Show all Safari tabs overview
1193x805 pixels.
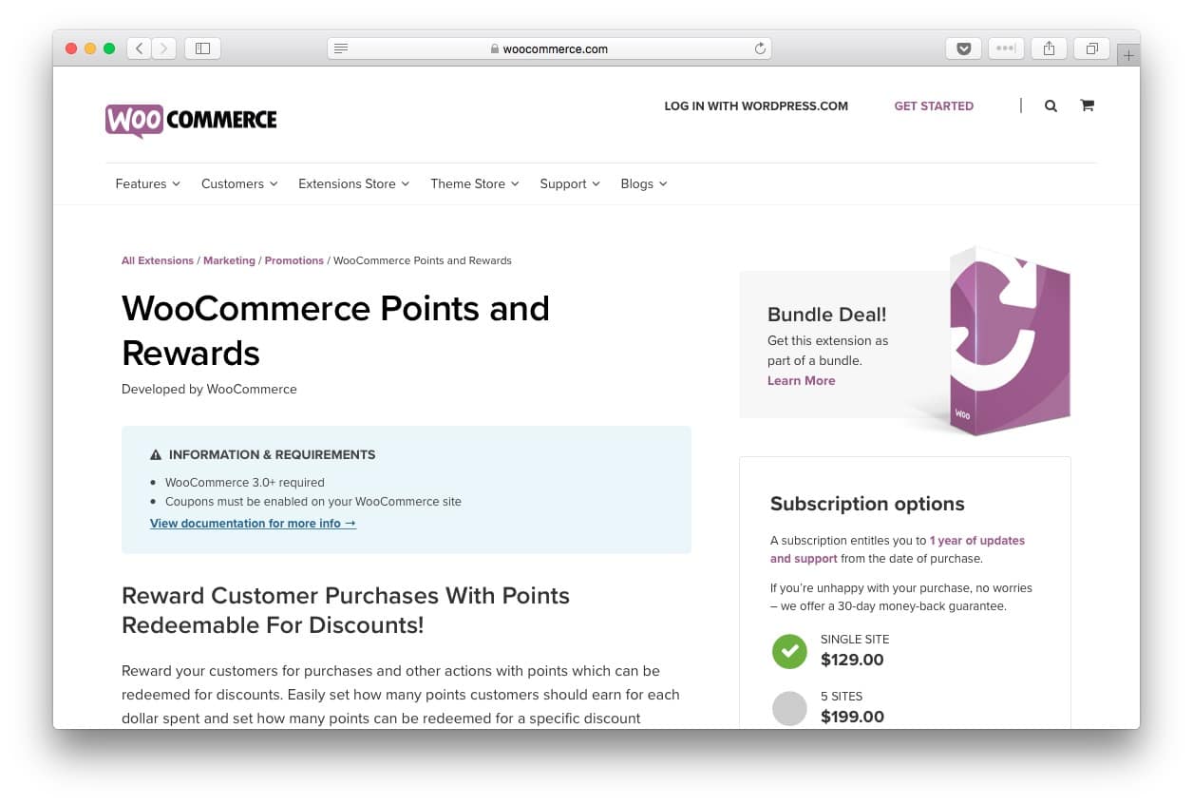(1091, 48)
